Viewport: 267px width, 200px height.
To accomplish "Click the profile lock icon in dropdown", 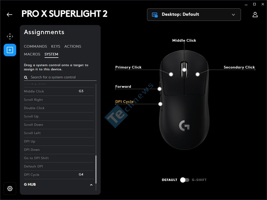I will 155,15.
